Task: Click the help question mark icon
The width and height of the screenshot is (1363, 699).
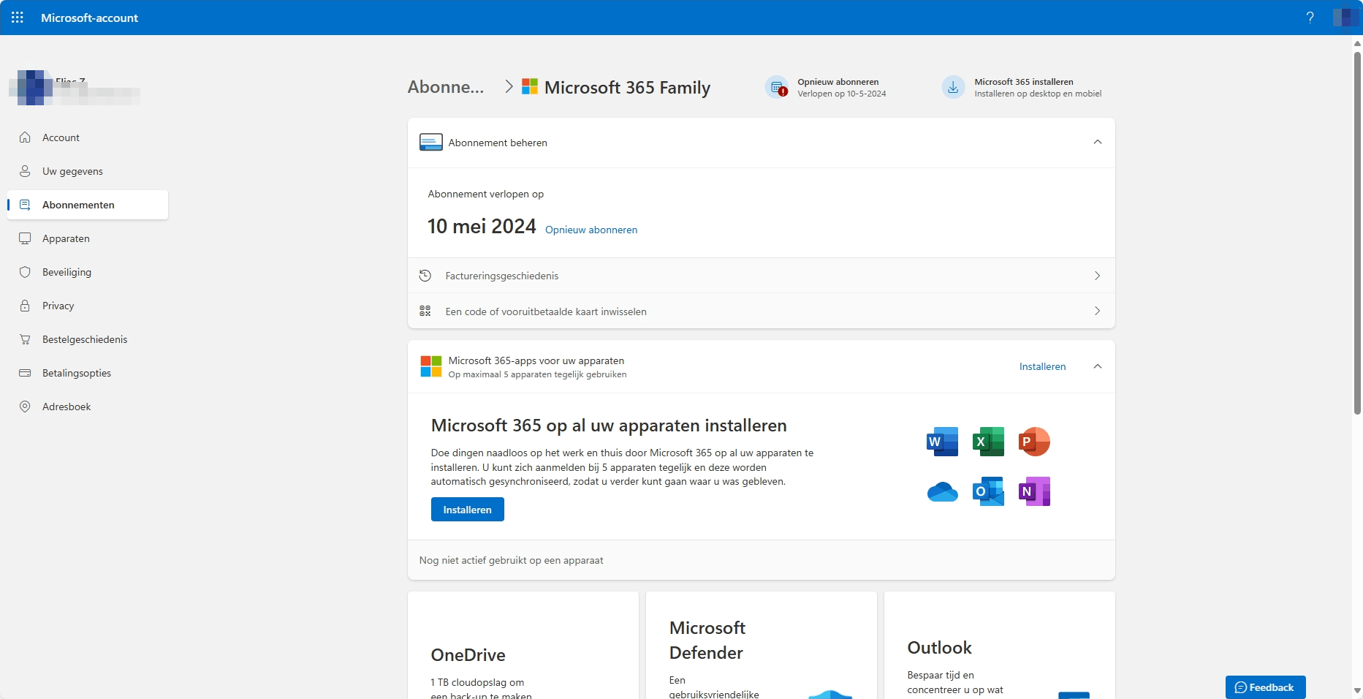Action: pos(1310,18)
